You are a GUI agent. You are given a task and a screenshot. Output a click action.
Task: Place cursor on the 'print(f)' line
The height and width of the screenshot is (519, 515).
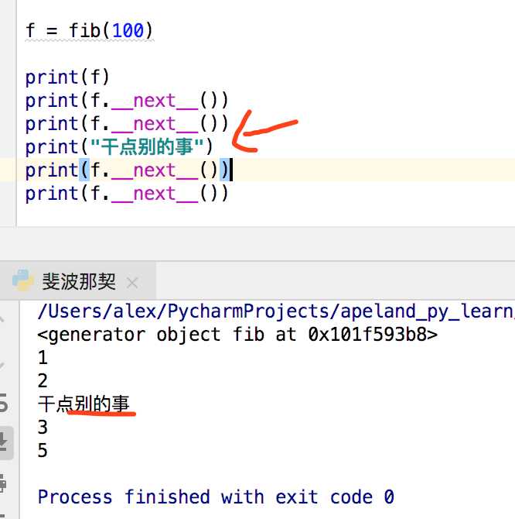point(67,77)
